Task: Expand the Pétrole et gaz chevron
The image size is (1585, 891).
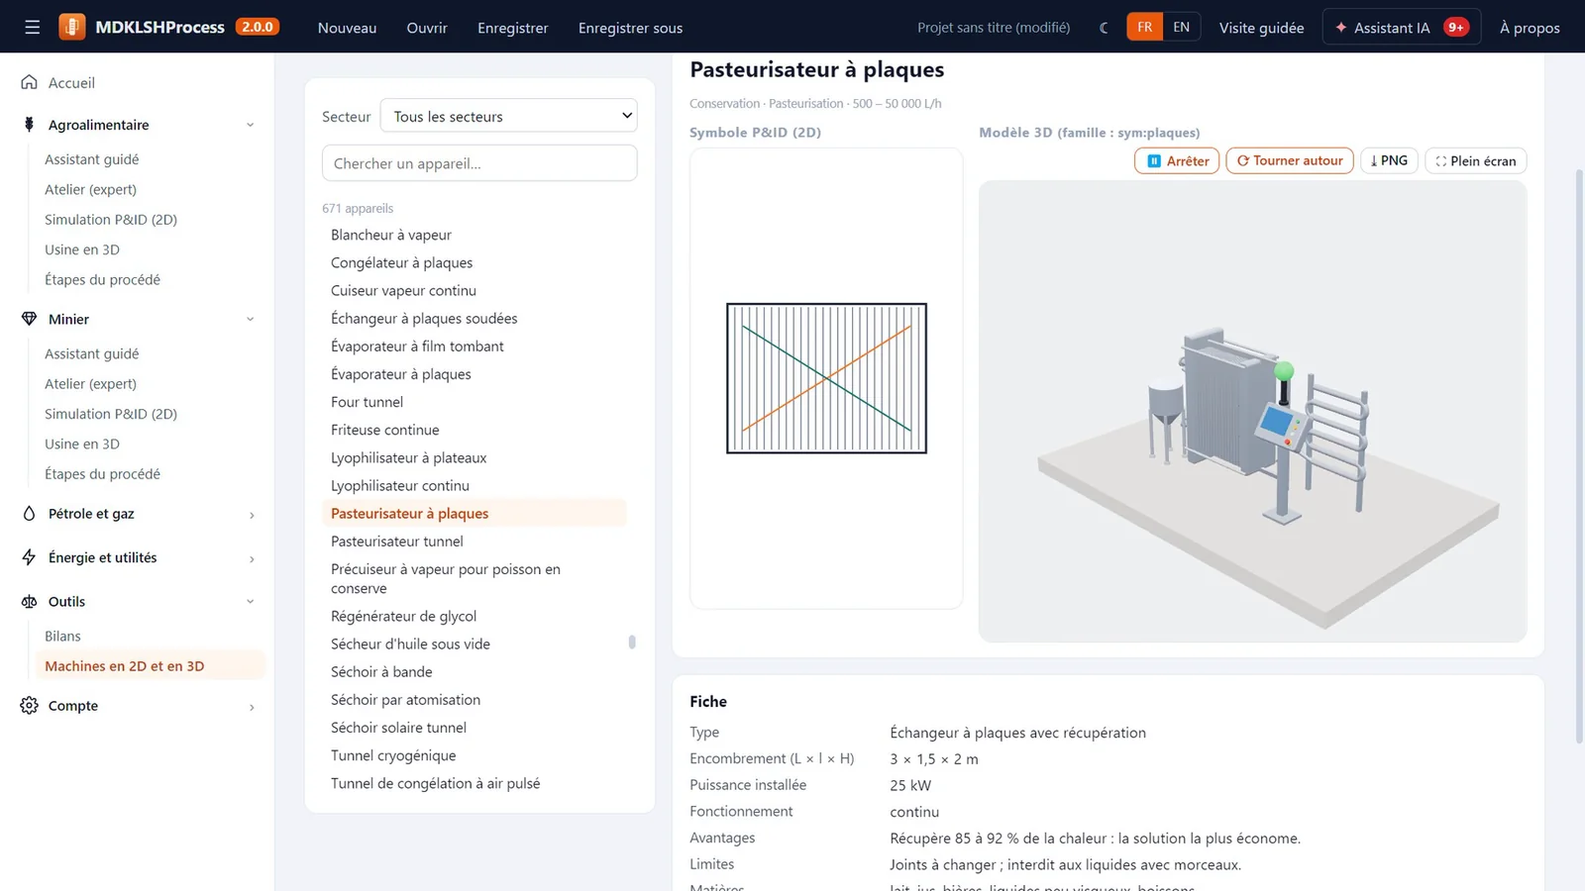Action: point(252,515)
